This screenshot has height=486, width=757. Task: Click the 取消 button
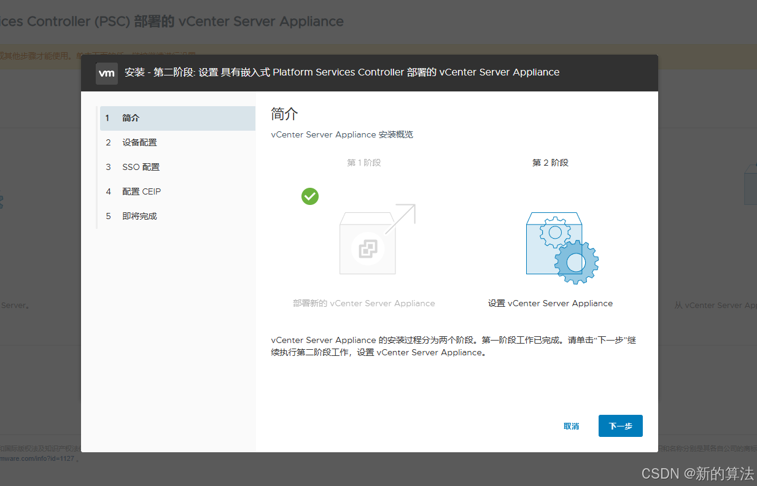pos(571,426)
